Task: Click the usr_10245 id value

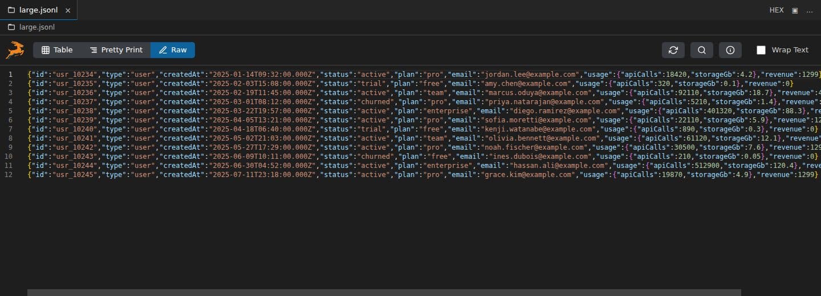Action: pos(75,175)
